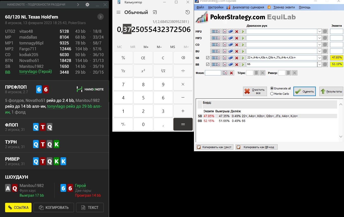
Task: Open the calculator hamburger navigation menu
Action: click(x=118, y=12)
